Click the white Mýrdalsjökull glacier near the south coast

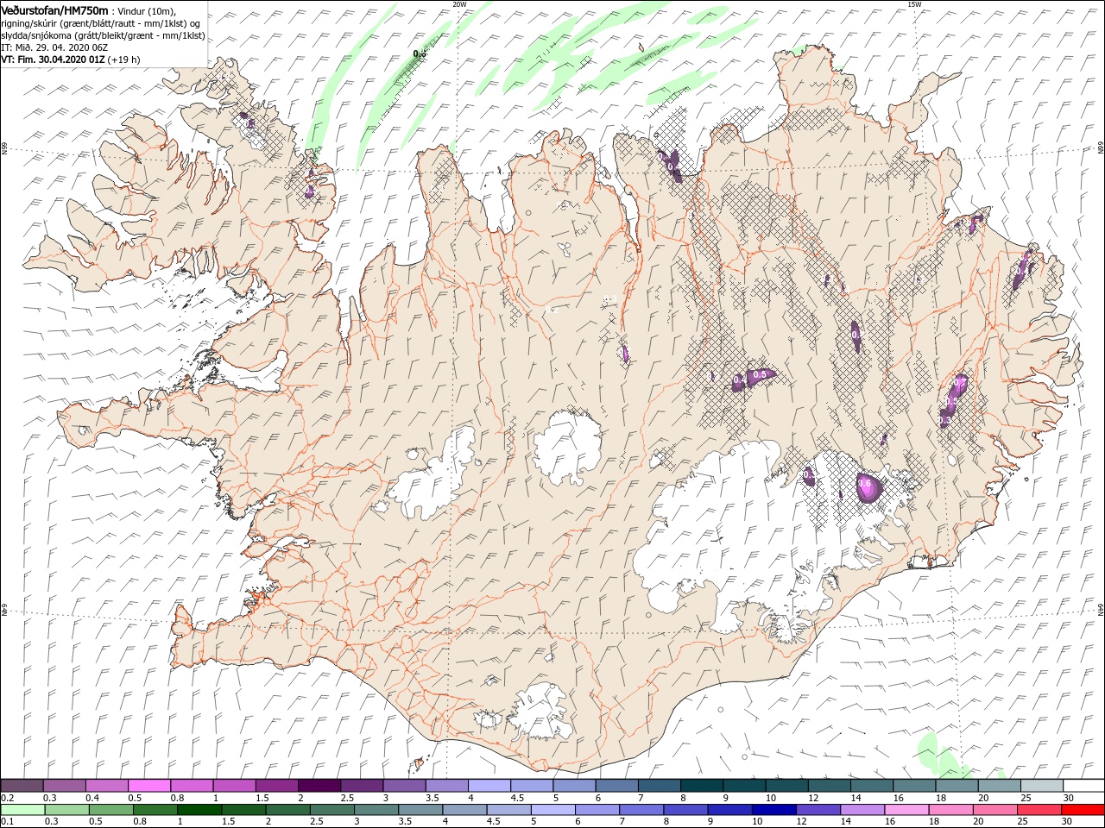click(540, 712)
